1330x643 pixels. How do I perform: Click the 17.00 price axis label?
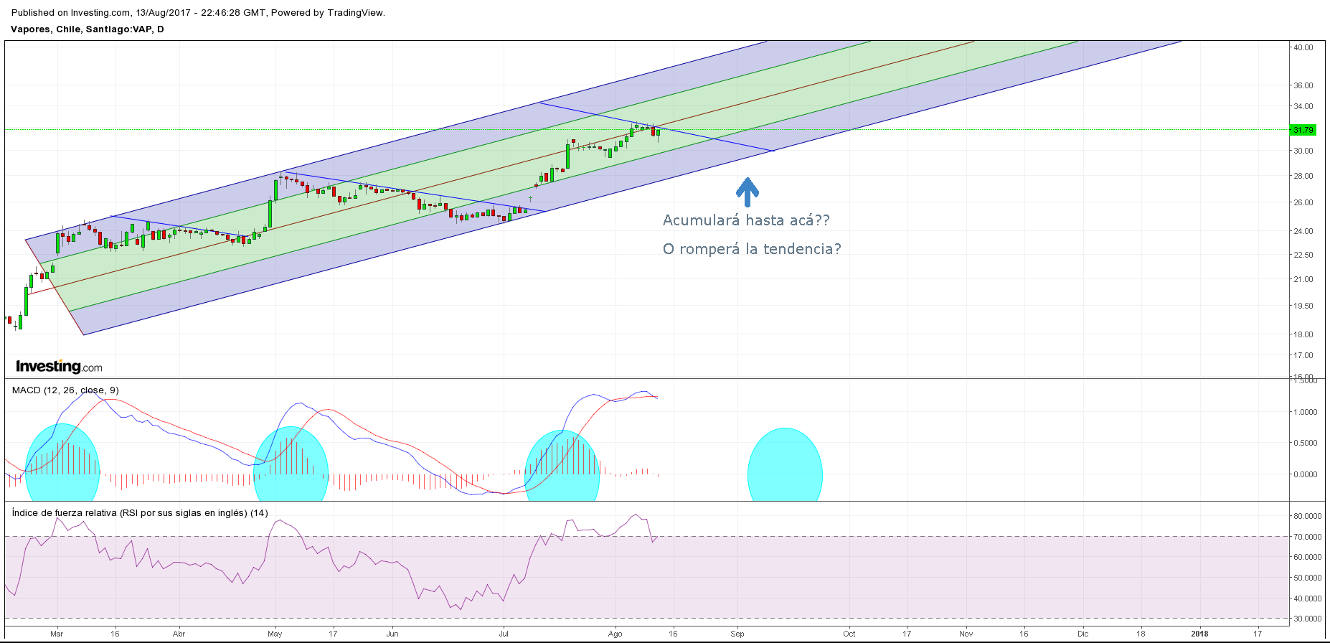coord(1303,355)
